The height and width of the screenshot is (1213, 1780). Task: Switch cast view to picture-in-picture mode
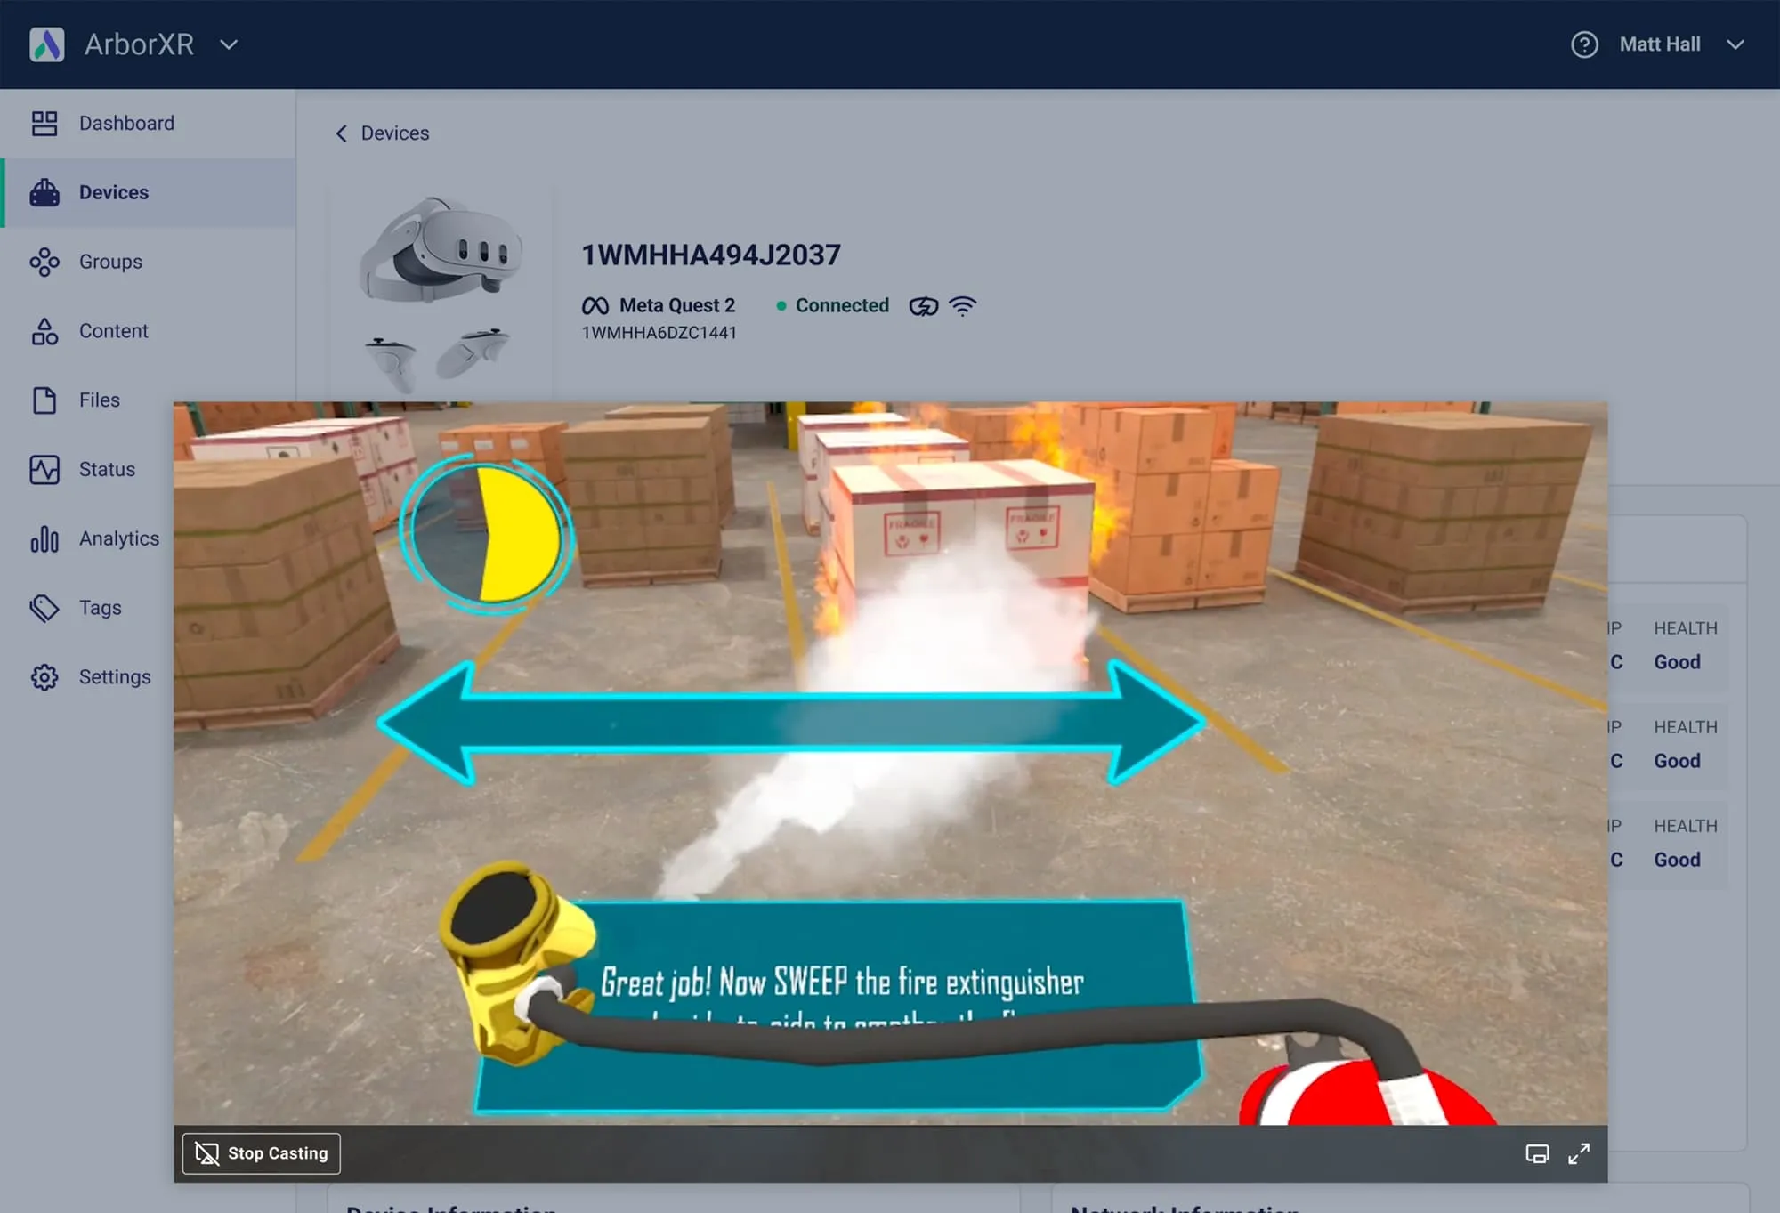click(1537, 1154)
